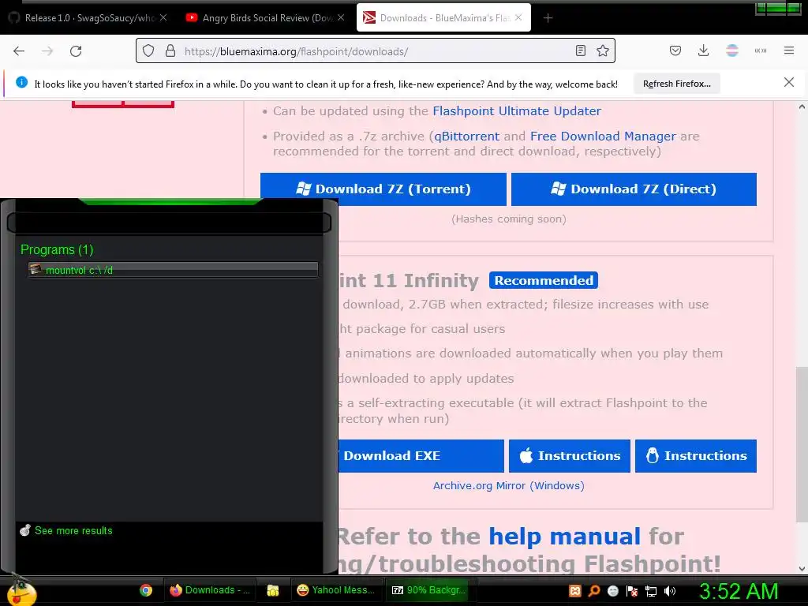Switch to Angry Birds Social Review tab

click(264, 17)
